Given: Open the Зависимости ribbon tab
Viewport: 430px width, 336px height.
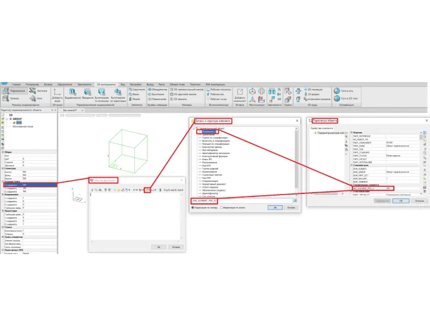Looking at the screenshot, I should (x=84, y=84).
